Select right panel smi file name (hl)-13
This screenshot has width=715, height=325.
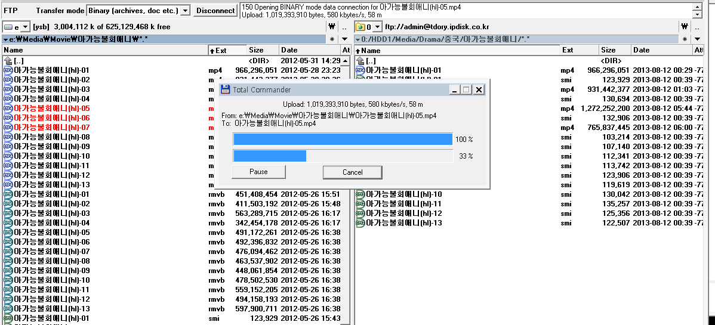pos(403,223)
